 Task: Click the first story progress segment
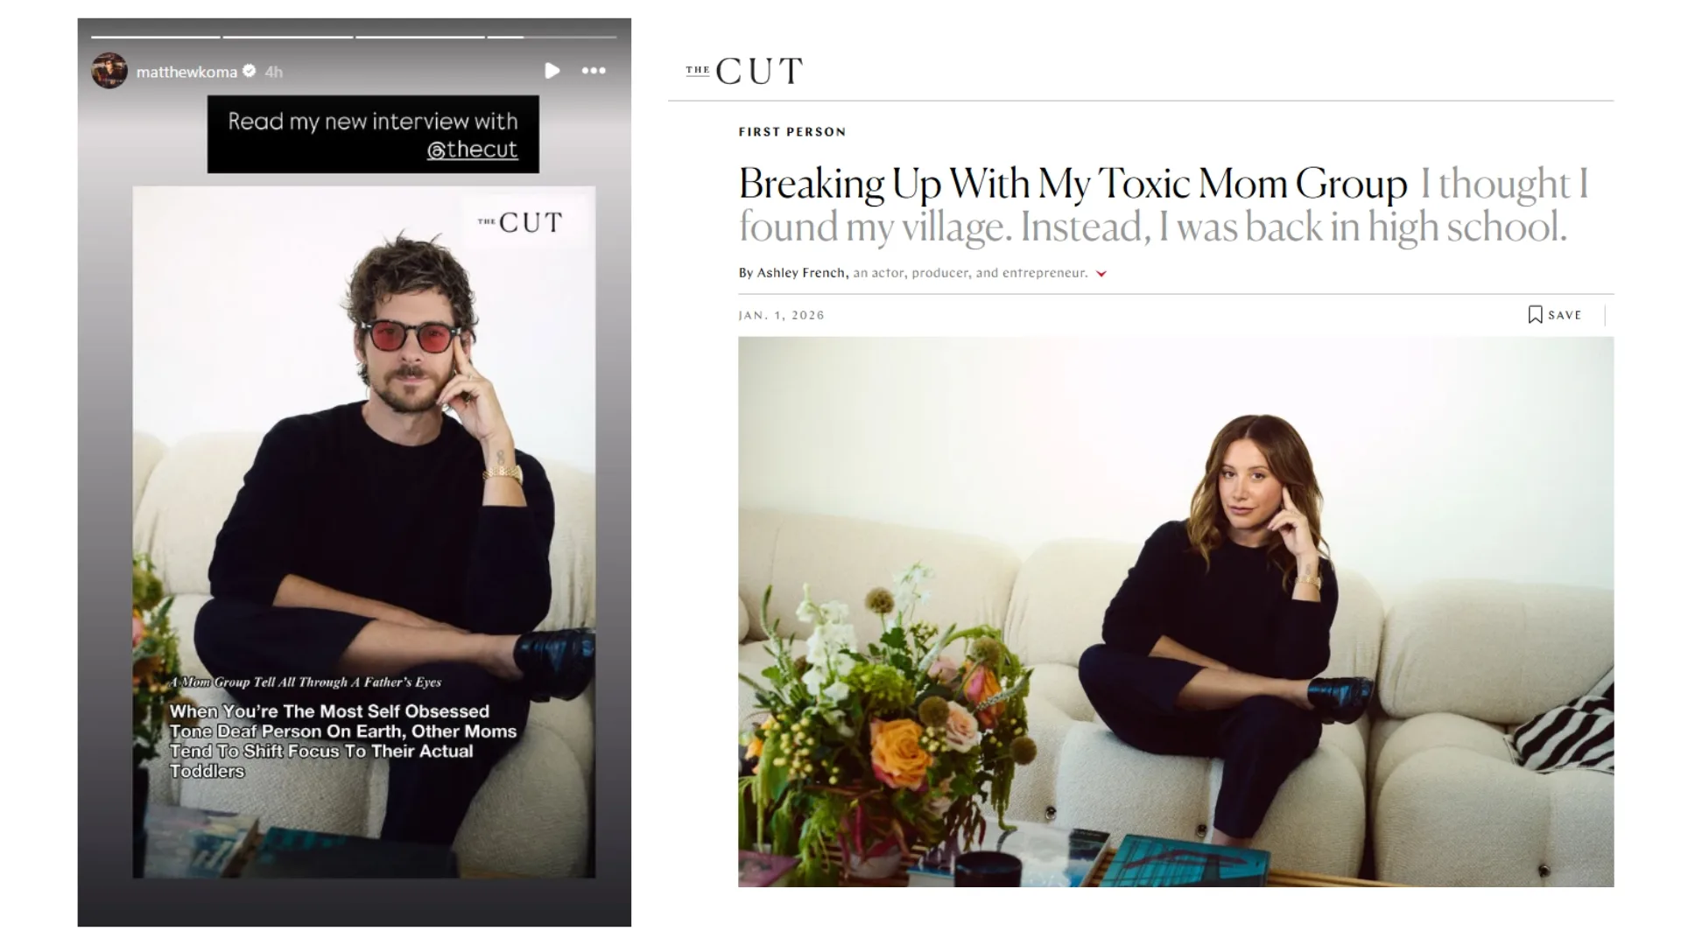(x=155, y=37)
